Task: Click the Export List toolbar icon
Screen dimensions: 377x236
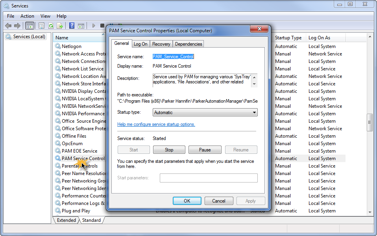Action: click(x=60, y=26)
